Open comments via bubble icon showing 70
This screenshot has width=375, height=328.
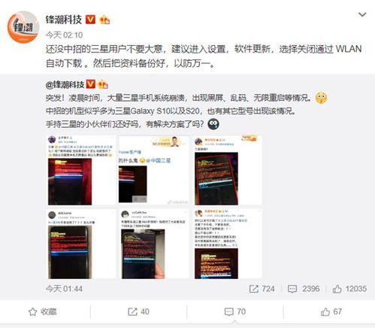tap(235, 311)
